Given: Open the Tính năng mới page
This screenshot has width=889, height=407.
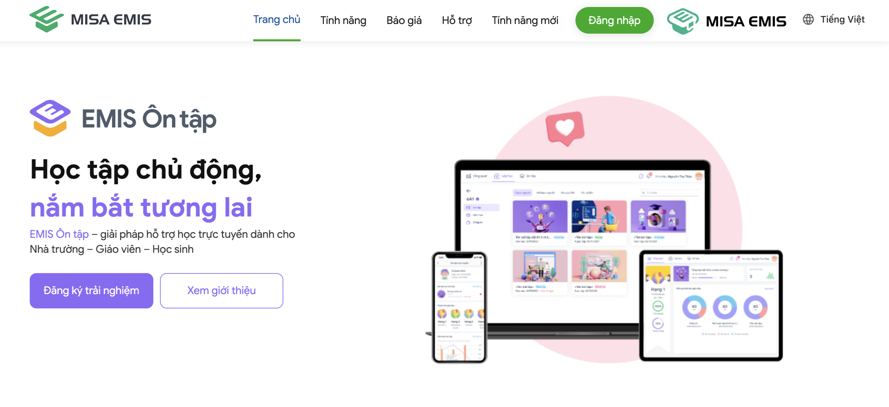Looking at the screenshot, I should pyautogui.click(x=524, y=20).
